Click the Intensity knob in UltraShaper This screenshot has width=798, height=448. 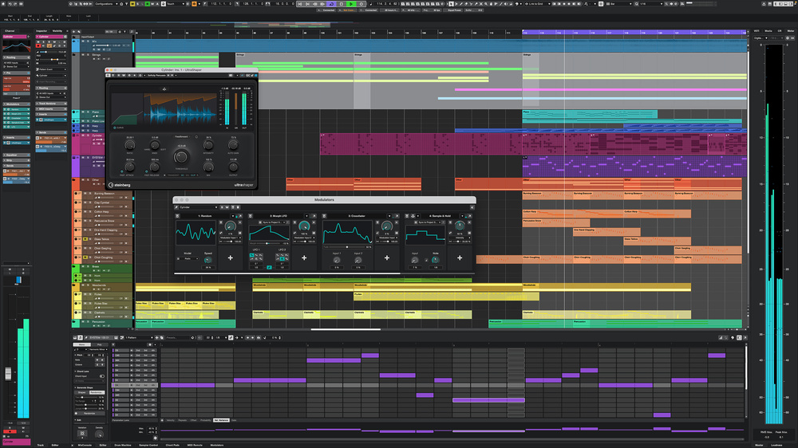(x=208, y=144)
